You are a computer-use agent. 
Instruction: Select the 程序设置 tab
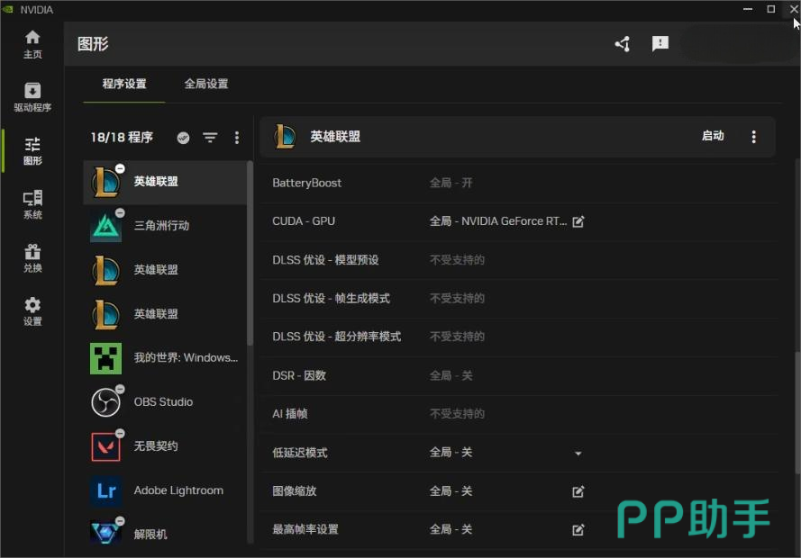point(124,84)
